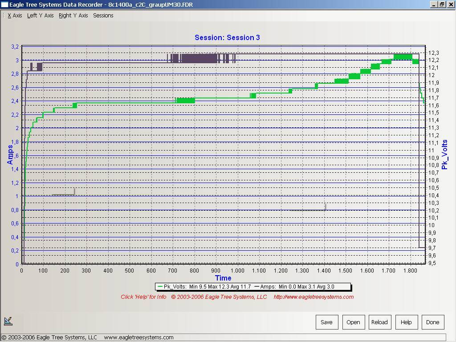Click the green Pk_Volts legend line marker
456x342 pixels.
[x=160, y=287]
